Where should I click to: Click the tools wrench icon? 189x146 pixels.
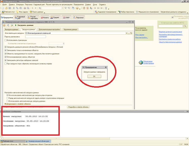click(x=106, y=8)
